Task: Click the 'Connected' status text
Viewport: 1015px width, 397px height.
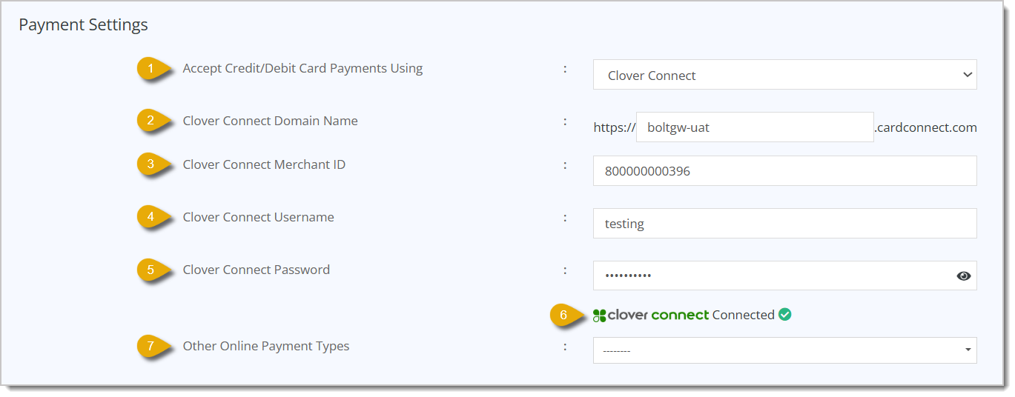Action: 743,315
